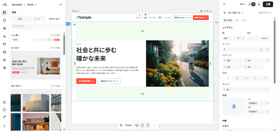The image size is (276, 131).
Task: Select desktop viewport in bottom toolbar
Action: (137, 125)
